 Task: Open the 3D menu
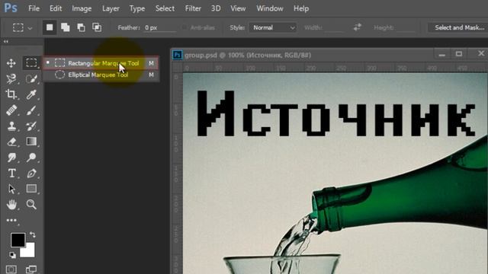tap(216, 8)
